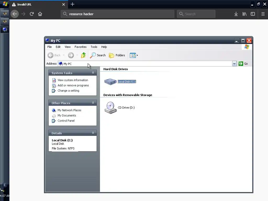Collapse the System Tasks panel
268x201 pixels.
93,73
